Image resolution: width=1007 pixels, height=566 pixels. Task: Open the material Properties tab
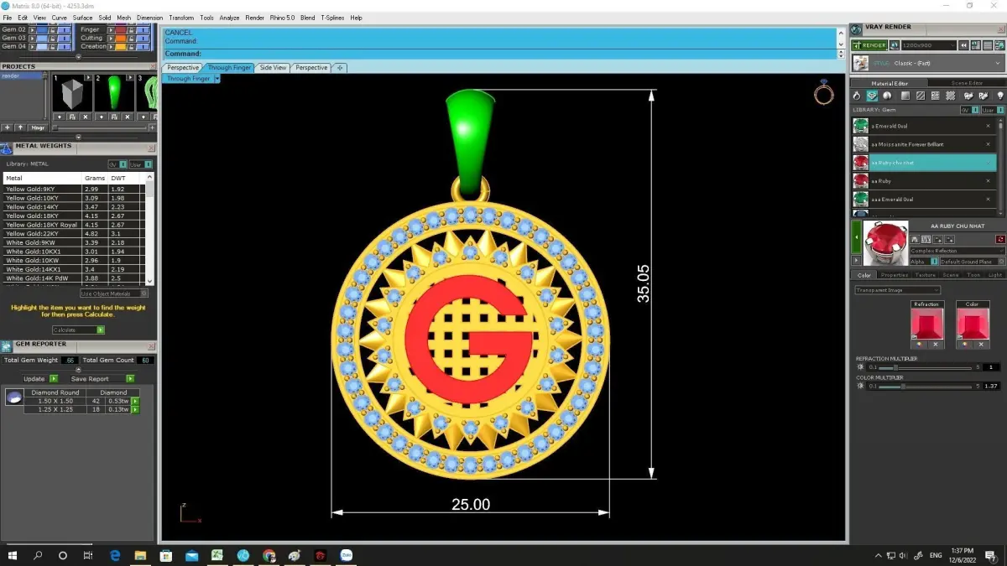[x=894, y=275]
